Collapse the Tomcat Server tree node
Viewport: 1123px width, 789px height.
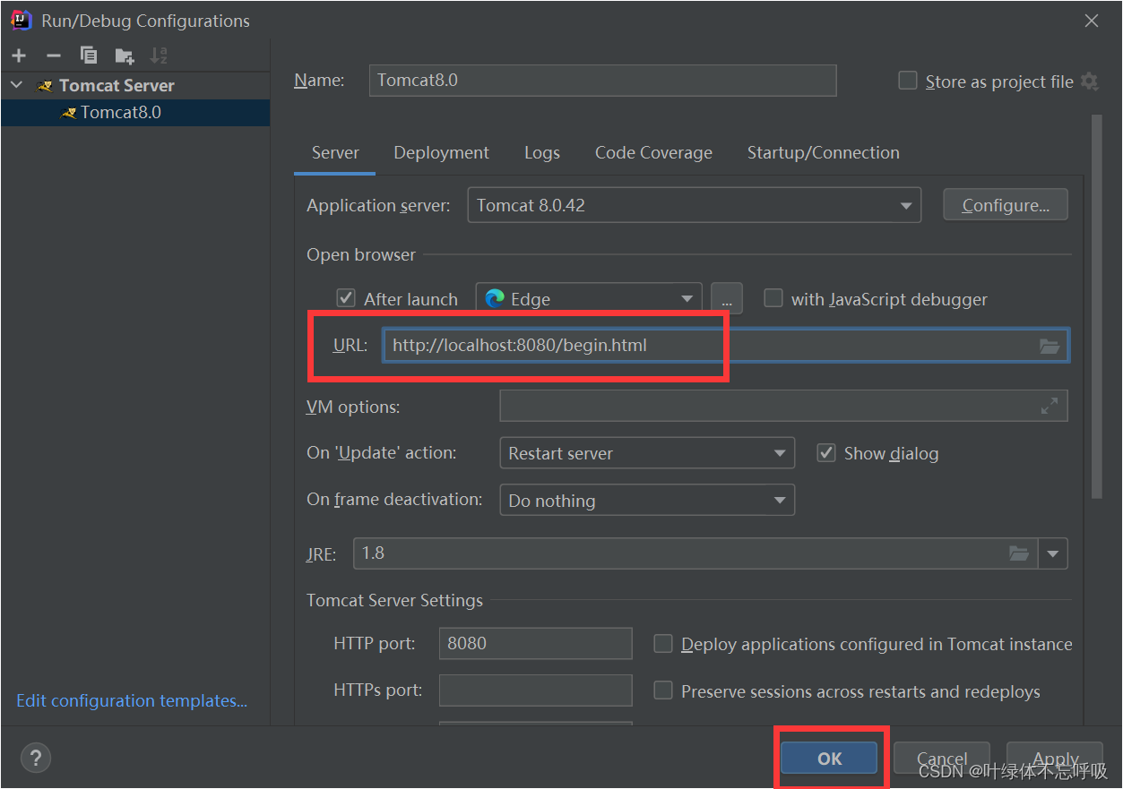click(16, 85)
